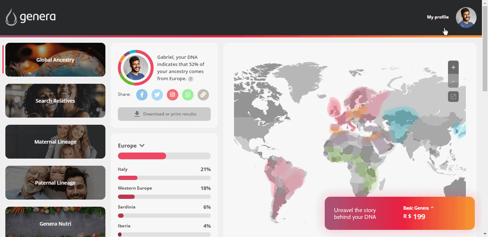Open My profile link
The width and height of the screenshot is (488, 237).
[x=438, y=17]
